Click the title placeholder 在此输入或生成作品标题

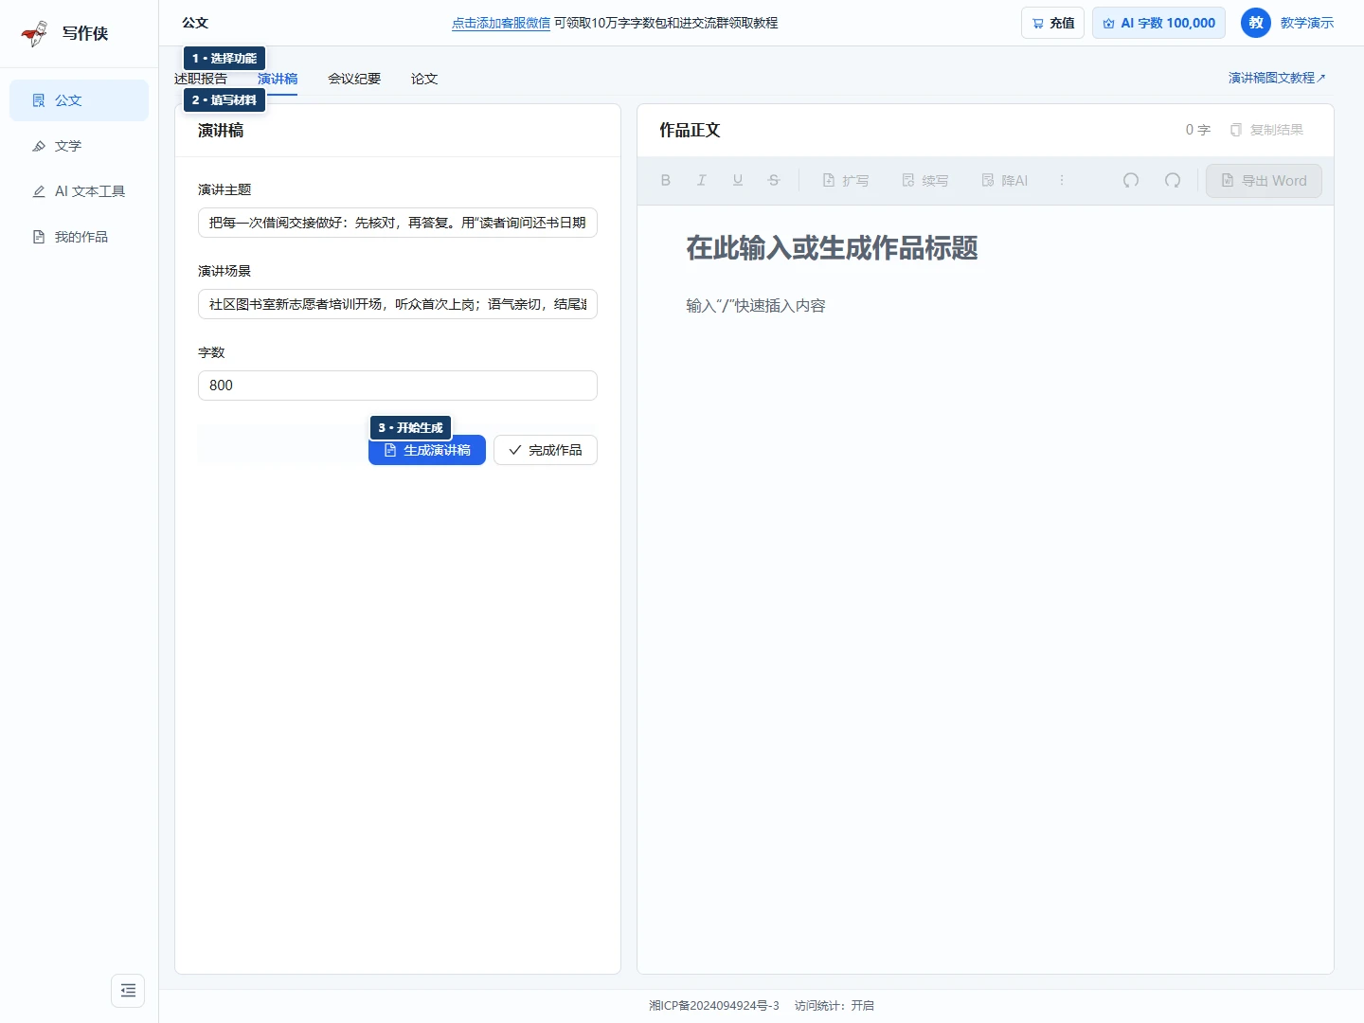tap(832, 248)
